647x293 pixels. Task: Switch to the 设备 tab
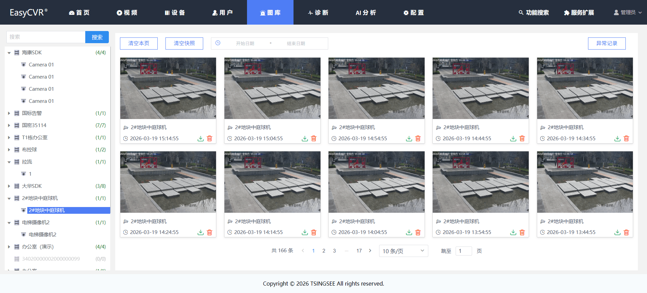pos(175,12)
